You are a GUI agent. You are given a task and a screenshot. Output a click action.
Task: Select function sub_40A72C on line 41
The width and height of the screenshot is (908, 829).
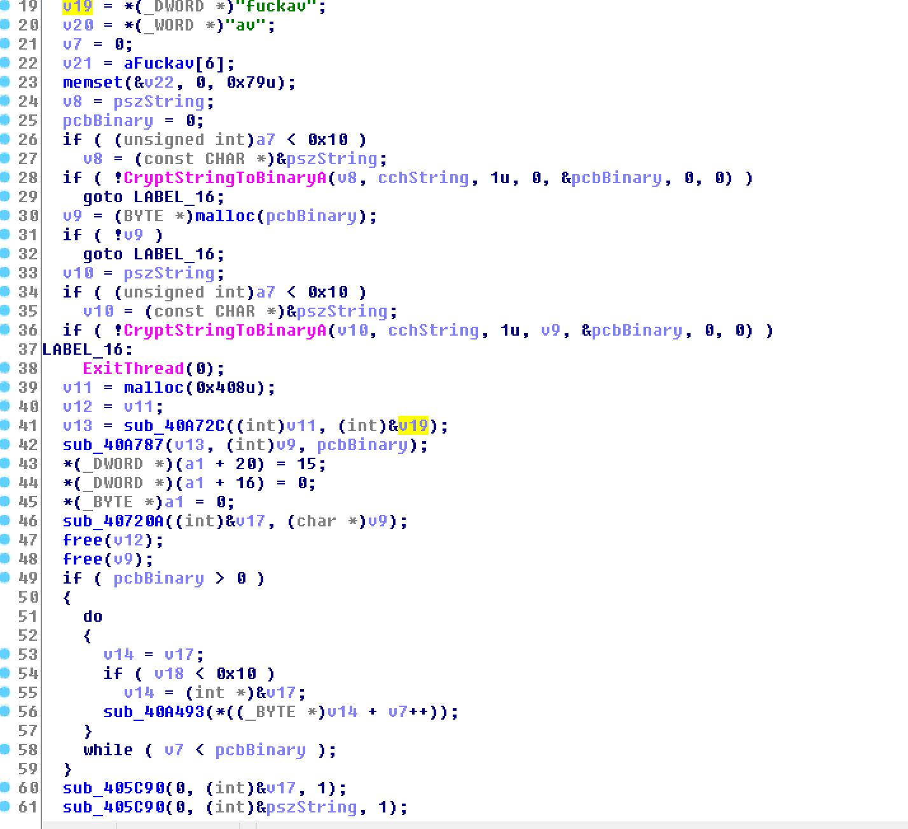(x=174, y=426)
